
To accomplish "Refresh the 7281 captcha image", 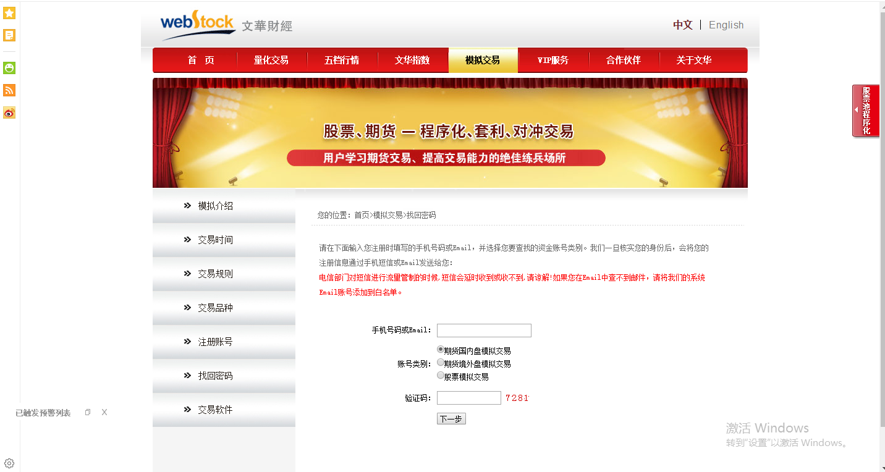I will click(x=517, y=398).
